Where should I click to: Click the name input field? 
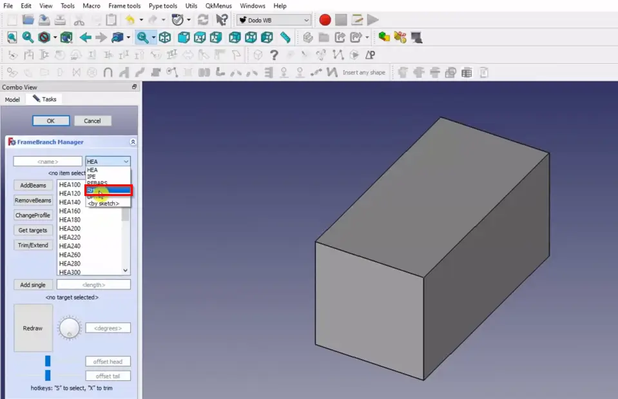point(48,162)
